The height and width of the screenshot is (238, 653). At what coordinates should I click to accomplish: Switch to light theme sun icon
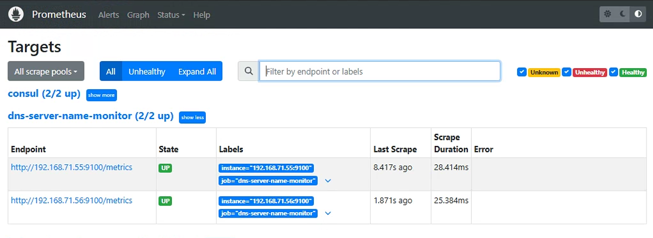(608, 14)
